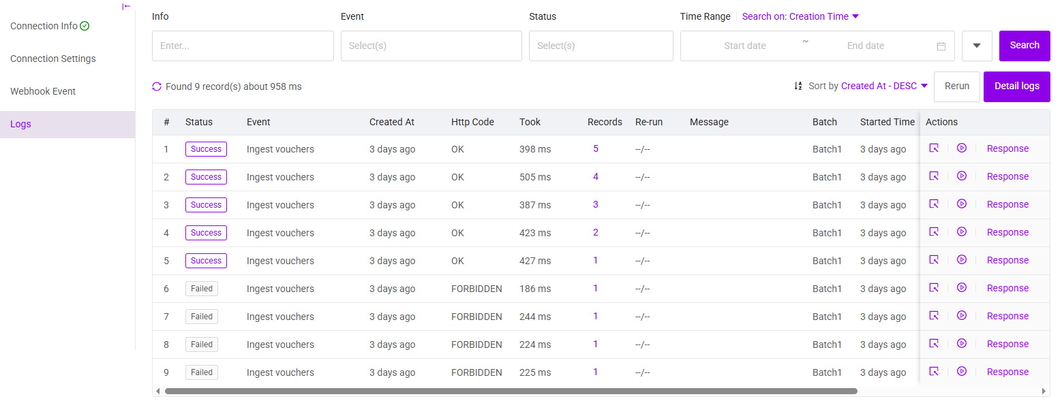The image size is (1062, 401).
Task: Click the detail icon for failed row 6
Action: pos(934,288)
